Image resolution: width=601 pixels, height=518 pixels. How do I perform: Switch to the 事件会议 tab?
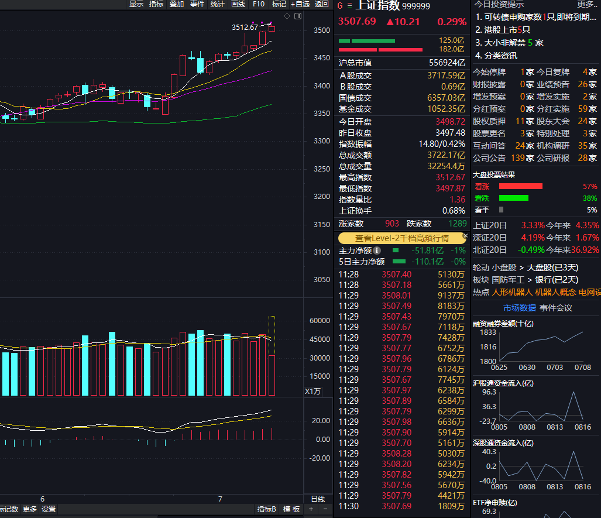556,308
